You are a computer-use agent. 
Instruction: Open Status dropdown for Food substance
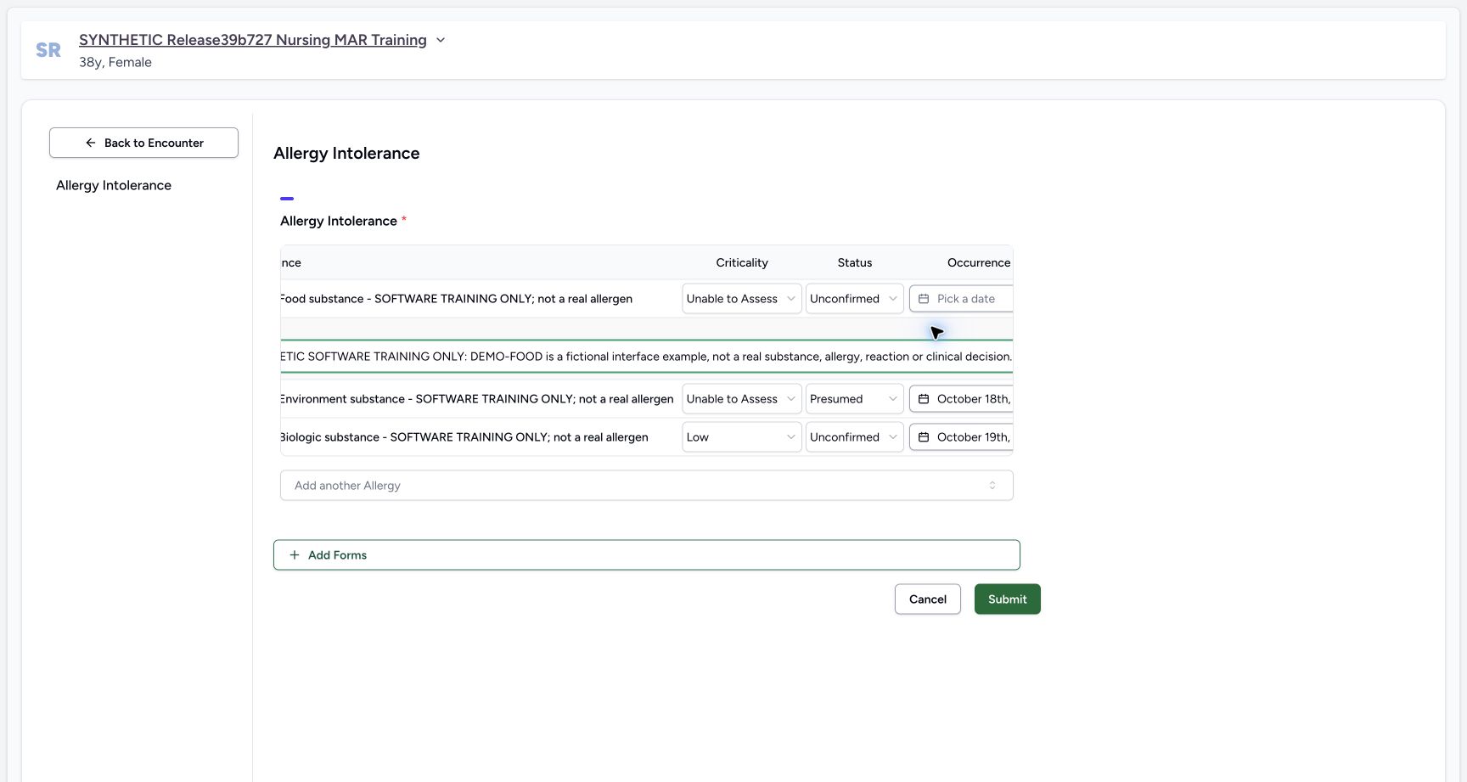click(854, 299)
